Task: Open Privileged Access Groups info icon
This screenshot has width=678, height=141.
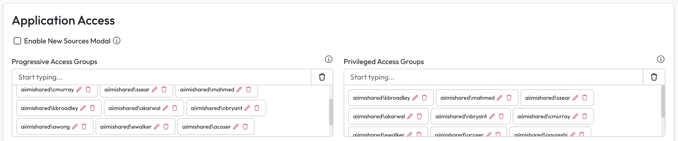Action: 661,59
